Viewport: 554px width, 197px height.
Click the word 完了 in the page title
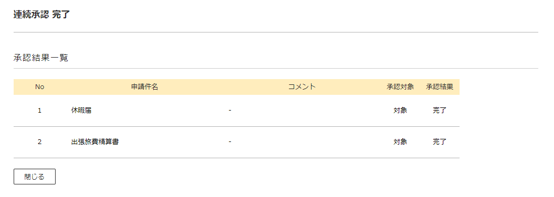pos(61,15)
